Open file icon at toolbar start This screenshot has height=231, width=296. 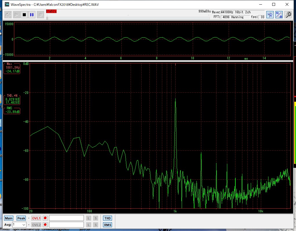(x=8, y=14)
